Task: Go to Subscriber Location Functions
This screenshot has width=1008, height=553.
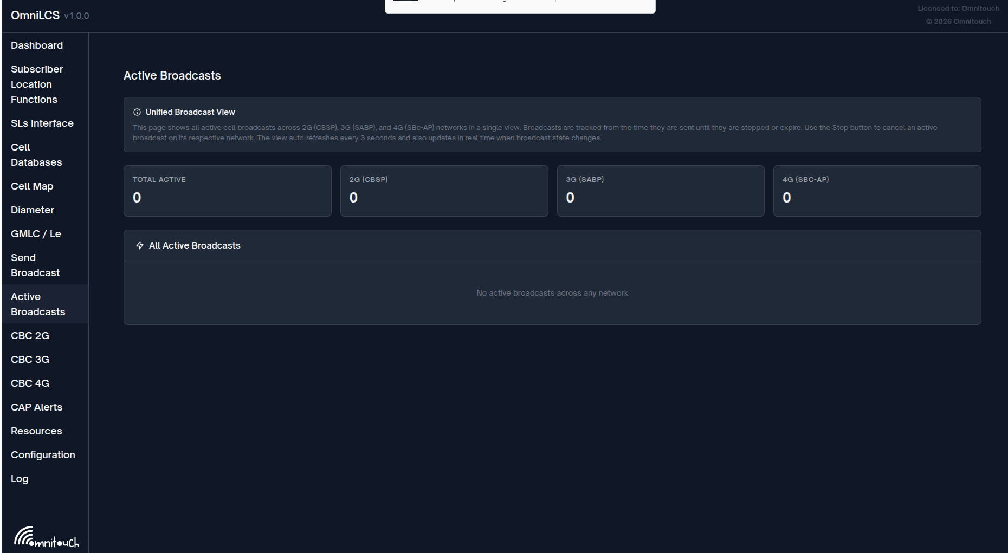Action: coord(37,84)
